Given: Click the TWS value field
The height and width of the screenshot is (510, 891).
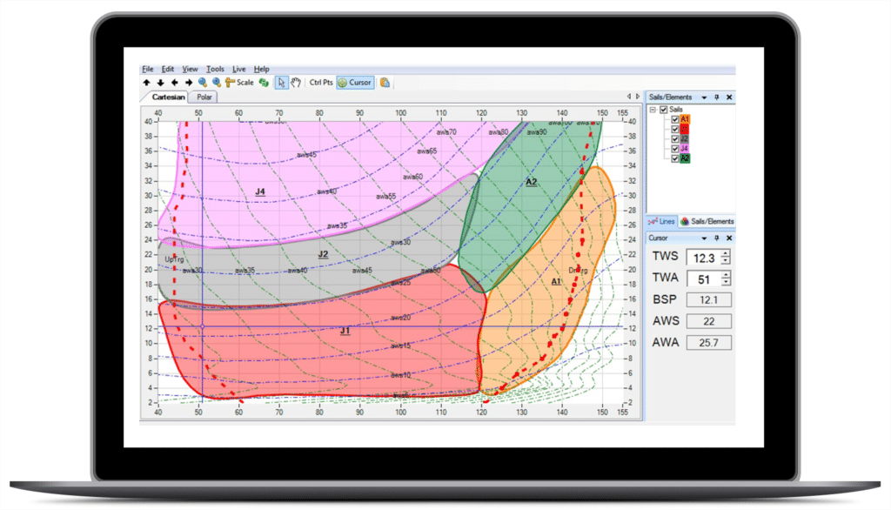Looking at the screenshot, I should (703, 258).
